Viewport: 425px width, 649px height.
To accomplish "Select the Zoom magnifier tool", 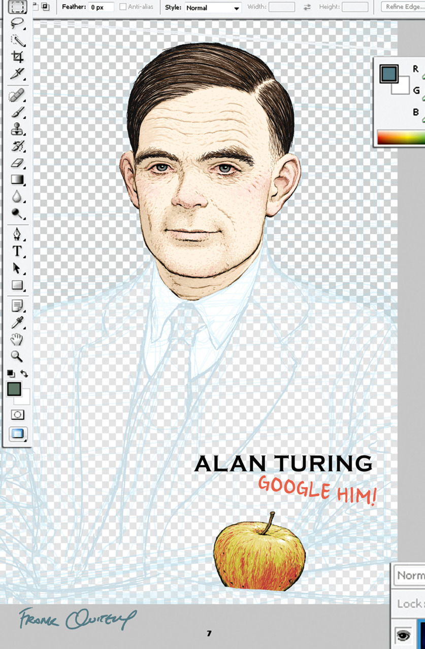I will (18, 356).
